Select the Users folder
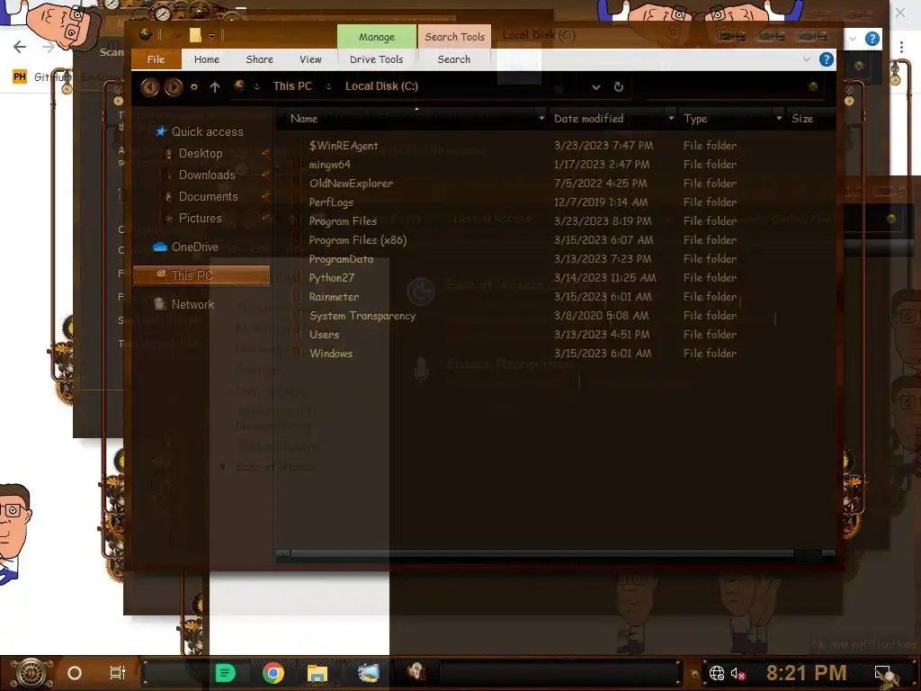 point(324,335)
